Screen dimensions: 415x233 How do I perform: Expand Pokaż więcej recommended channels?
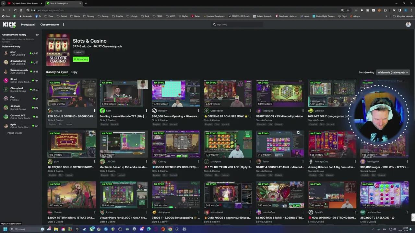pos(15,133)
